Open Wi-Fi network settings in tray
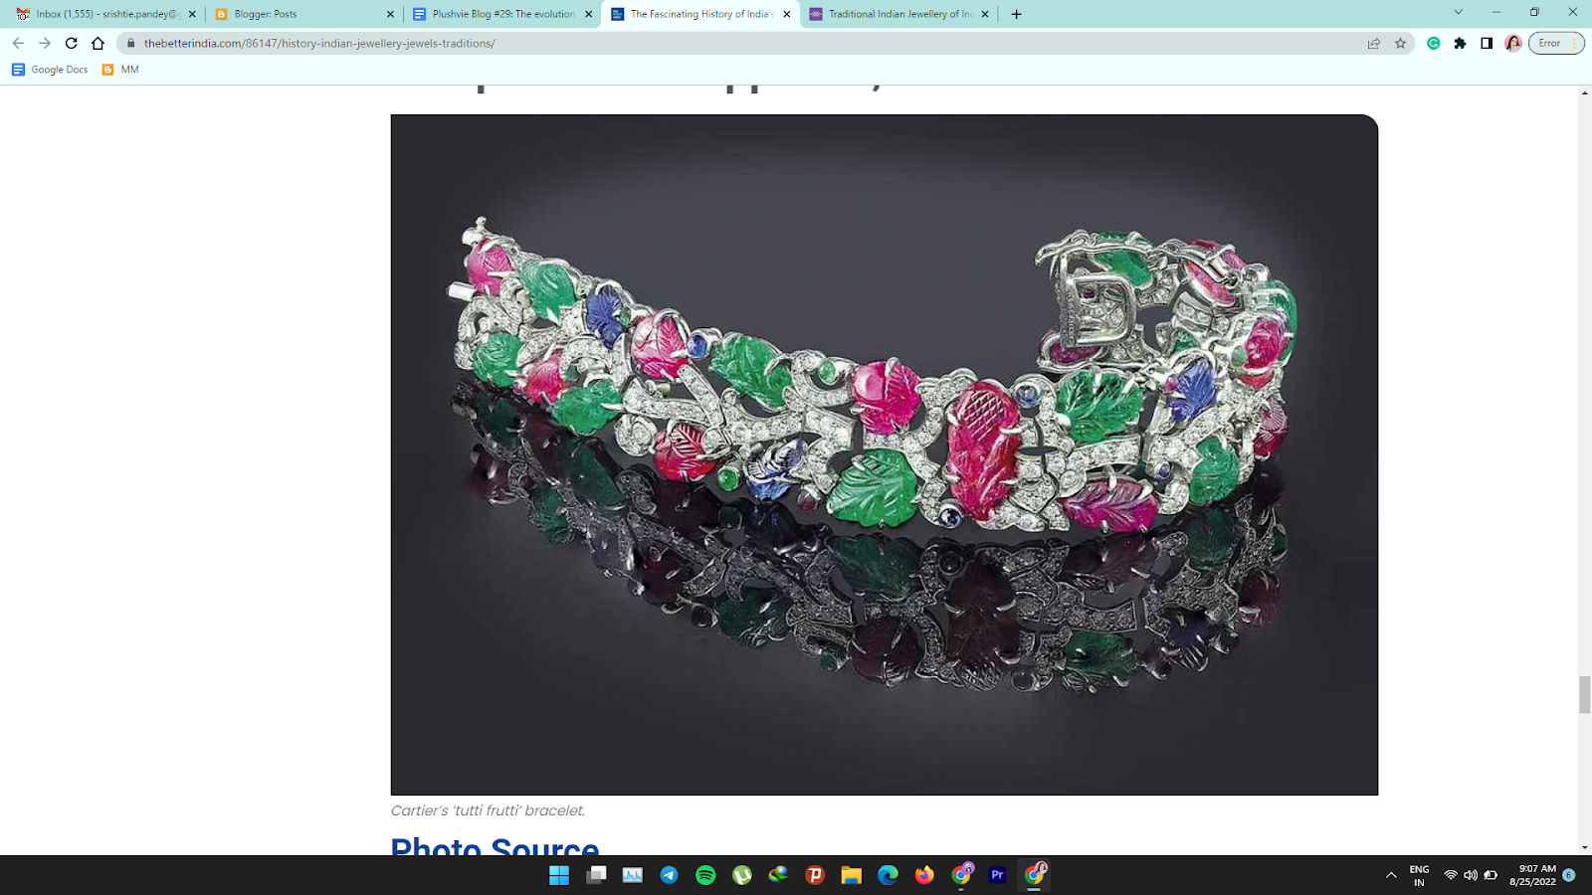The width and height of the screenshot is (1592, 895). tap(1451, 875)
